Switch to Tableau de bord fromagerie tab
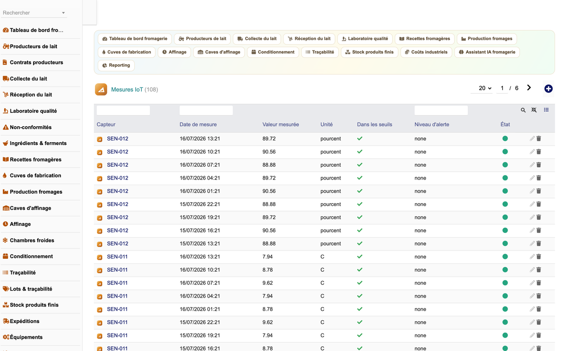Screen dimensions: 567x351 135,39
